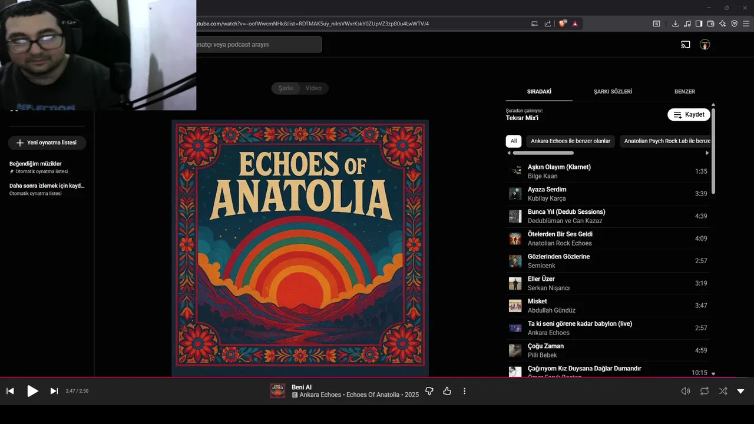Click the Tekrar Mix'i playlist title
Image resolution: width=754 pixels, height=424 pixels.
522,118
